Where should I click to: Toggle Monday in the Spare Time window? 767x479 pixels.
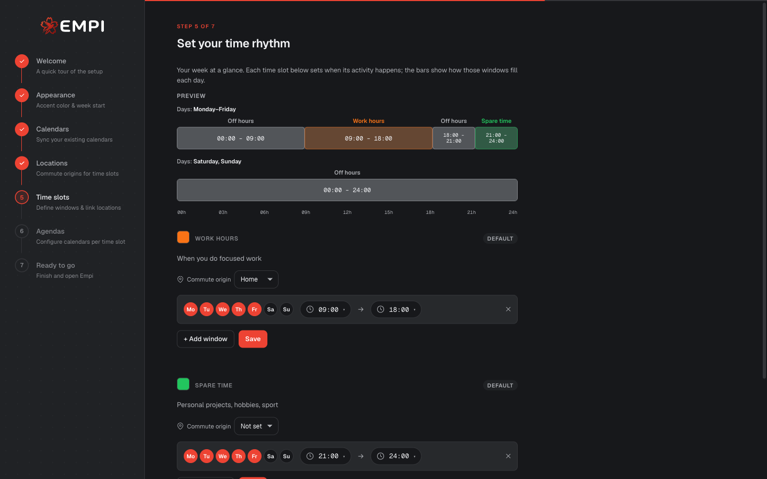coord(191,456)
